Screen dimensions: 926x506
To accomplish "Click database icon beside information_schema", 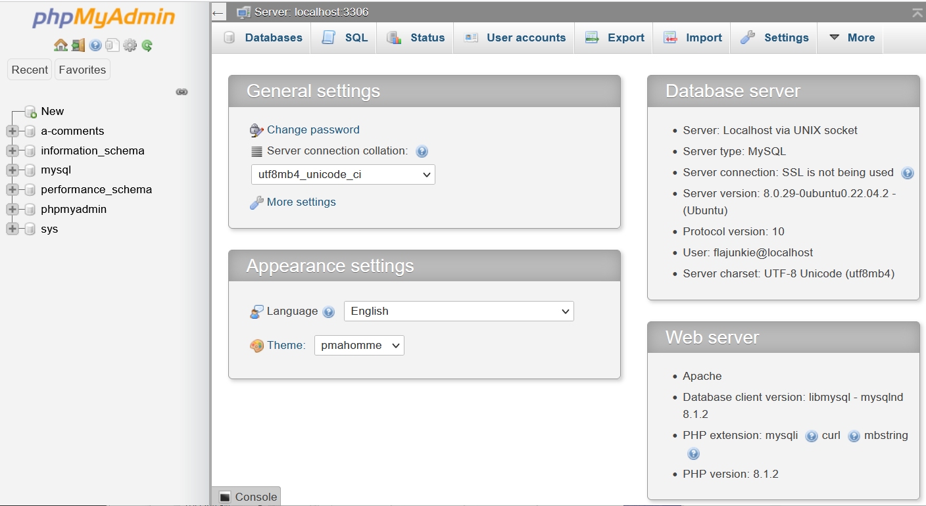I will (x=30, y=151).
